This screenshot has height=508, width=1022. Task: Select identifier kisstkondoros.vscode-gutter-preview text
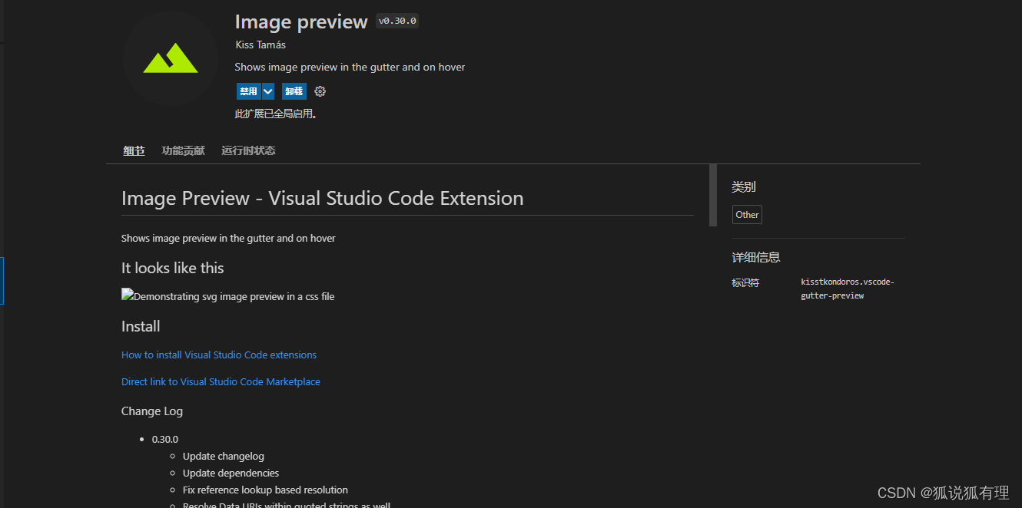coord(848,289)
